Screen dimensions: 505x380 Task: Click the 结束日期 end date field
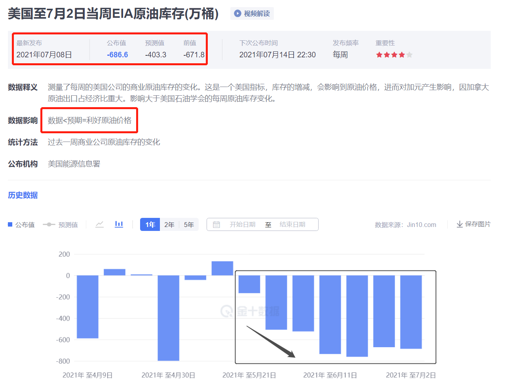click(292, 225)
